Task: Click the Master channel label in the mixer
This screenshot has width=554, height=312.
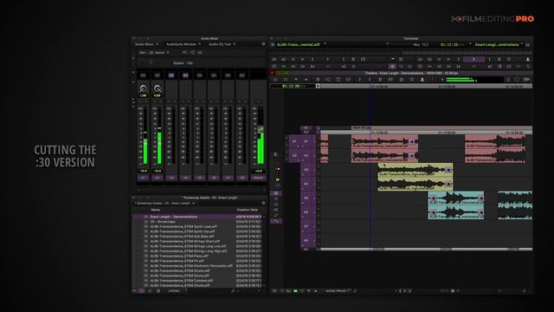Action: [258, 178]
